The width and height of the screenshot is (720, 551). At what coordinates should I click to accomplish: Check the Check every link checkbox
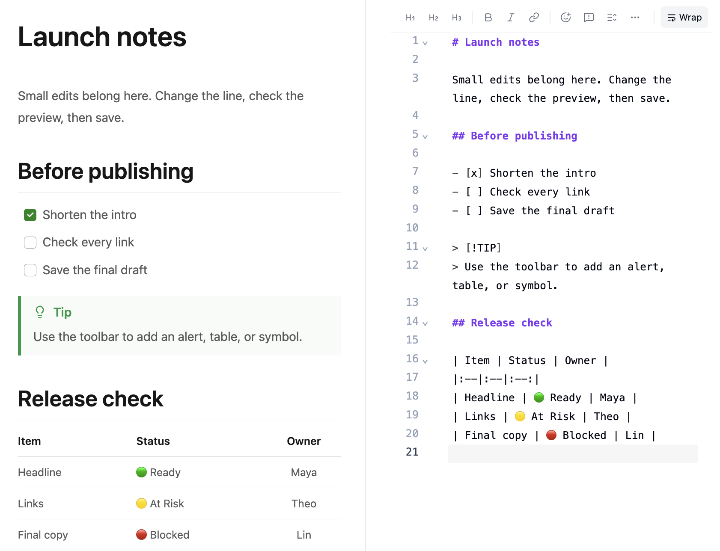point(30,243)
